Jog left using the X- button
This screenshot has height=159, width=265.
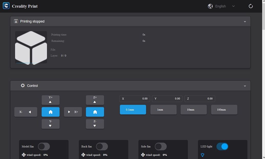pyautogui.click(x=26, y=112)
